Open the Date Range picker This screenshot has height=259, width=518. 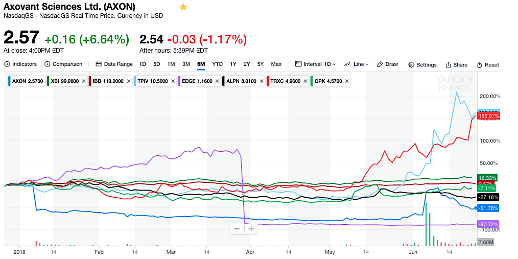pyautogui.click(x=114, y=64)
